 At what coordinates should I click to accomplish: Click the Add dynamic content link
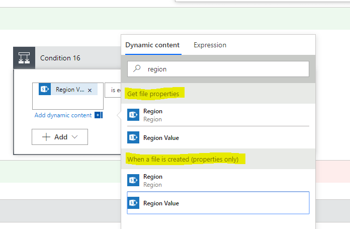[x=63, y=115]
